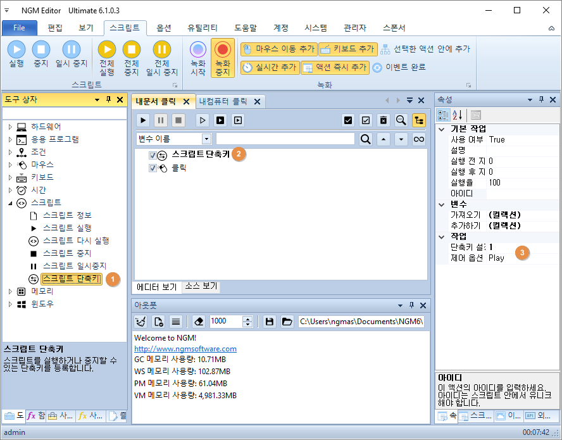This screenshot has height=440, width=562.
Task: Click the infinity loop icon
Action: pos(418,139)
